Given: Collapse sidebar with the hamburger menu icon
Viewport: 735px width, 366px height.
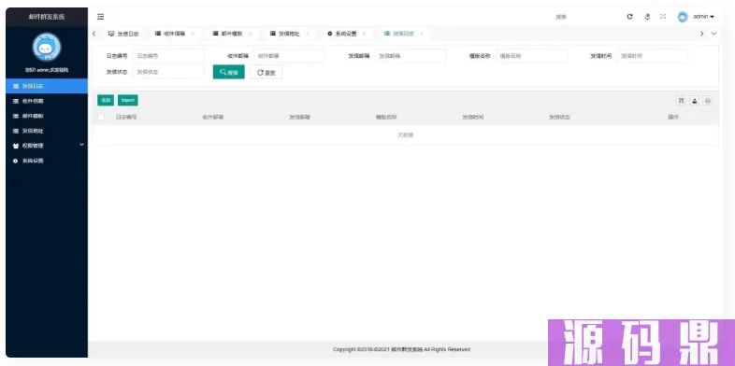Looking at the screenshot, I should click(100, 17).
